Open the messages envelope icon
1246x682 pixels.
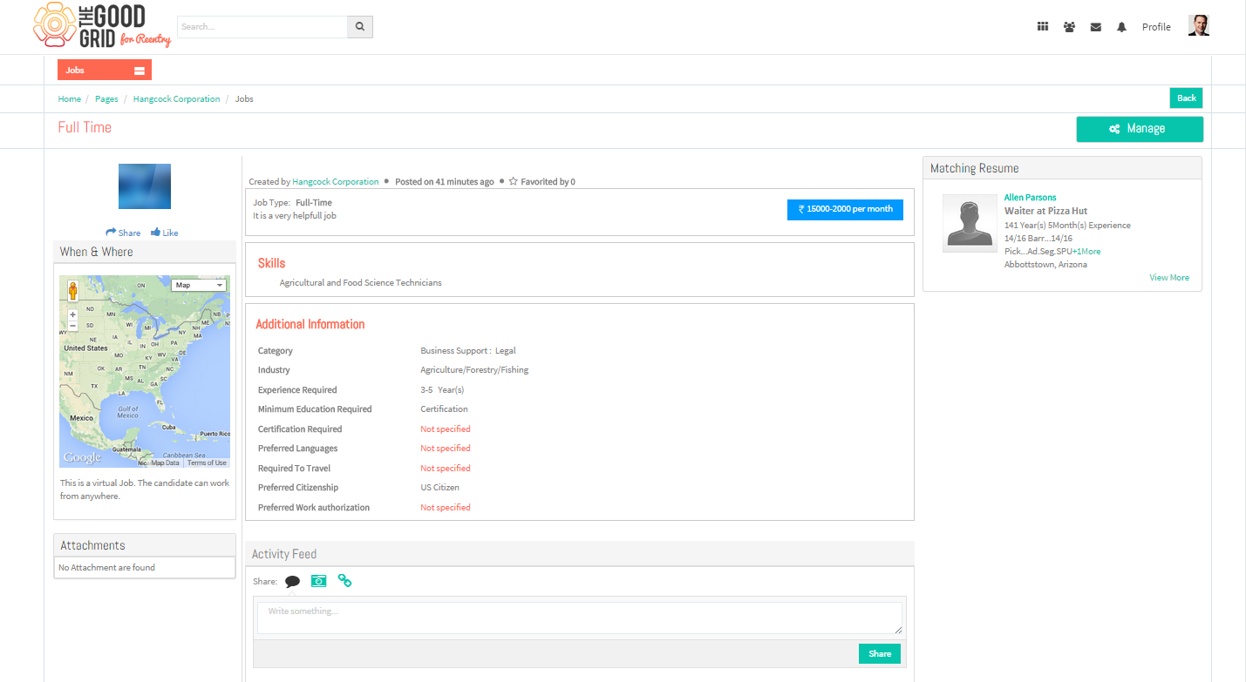(1096, 27)
